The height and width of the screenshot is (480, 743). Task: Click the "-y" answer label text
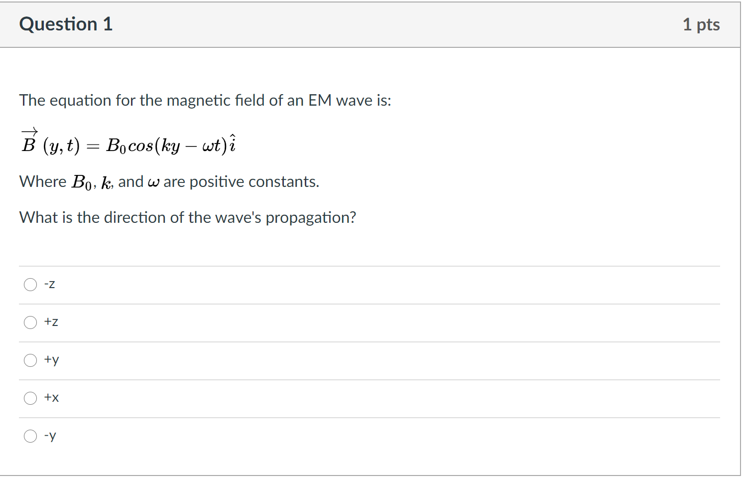tap(50, 436)
